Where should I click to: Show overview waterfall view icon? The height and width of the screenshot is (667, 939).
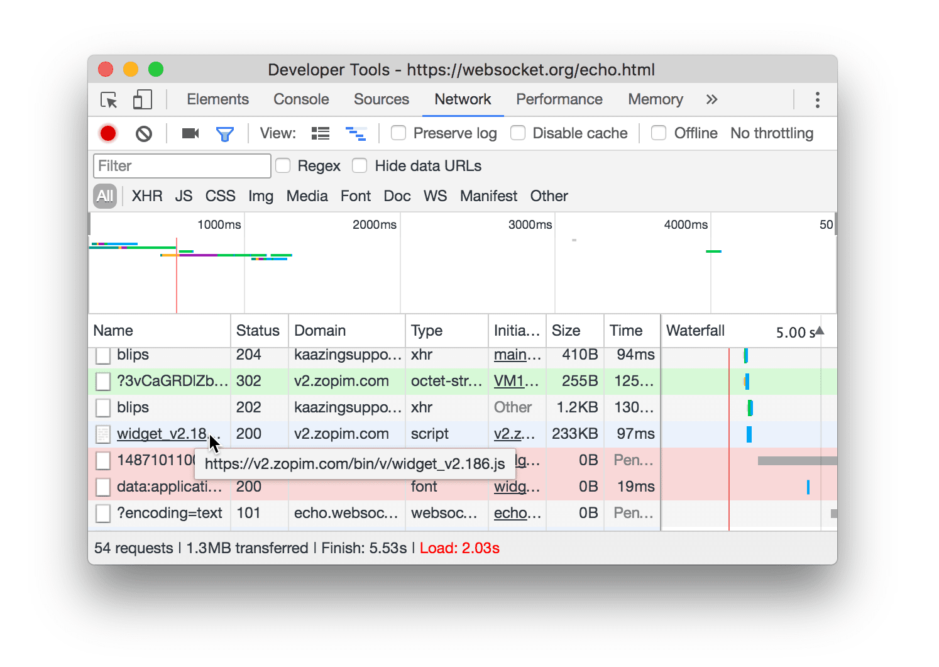coord(356,133)
